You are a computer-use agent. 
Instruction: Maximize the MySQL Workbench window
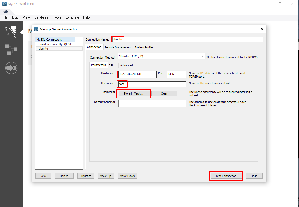coord(280,4)
